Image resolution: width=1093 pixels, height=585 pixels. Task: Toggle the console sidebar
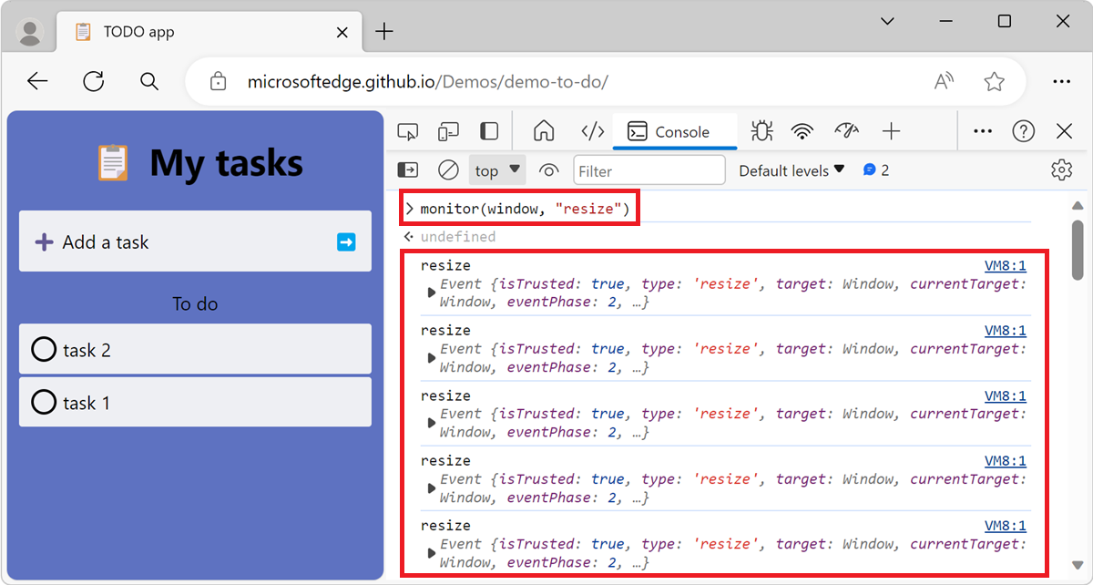pyautogui.click(x=408, y=170)
